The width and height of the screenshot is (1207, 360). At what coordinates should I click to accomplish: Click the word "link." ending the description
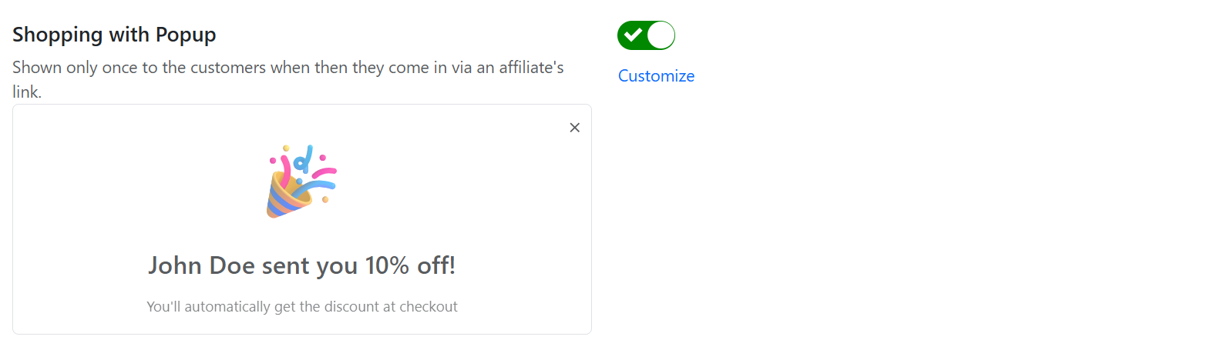point(27,93)
